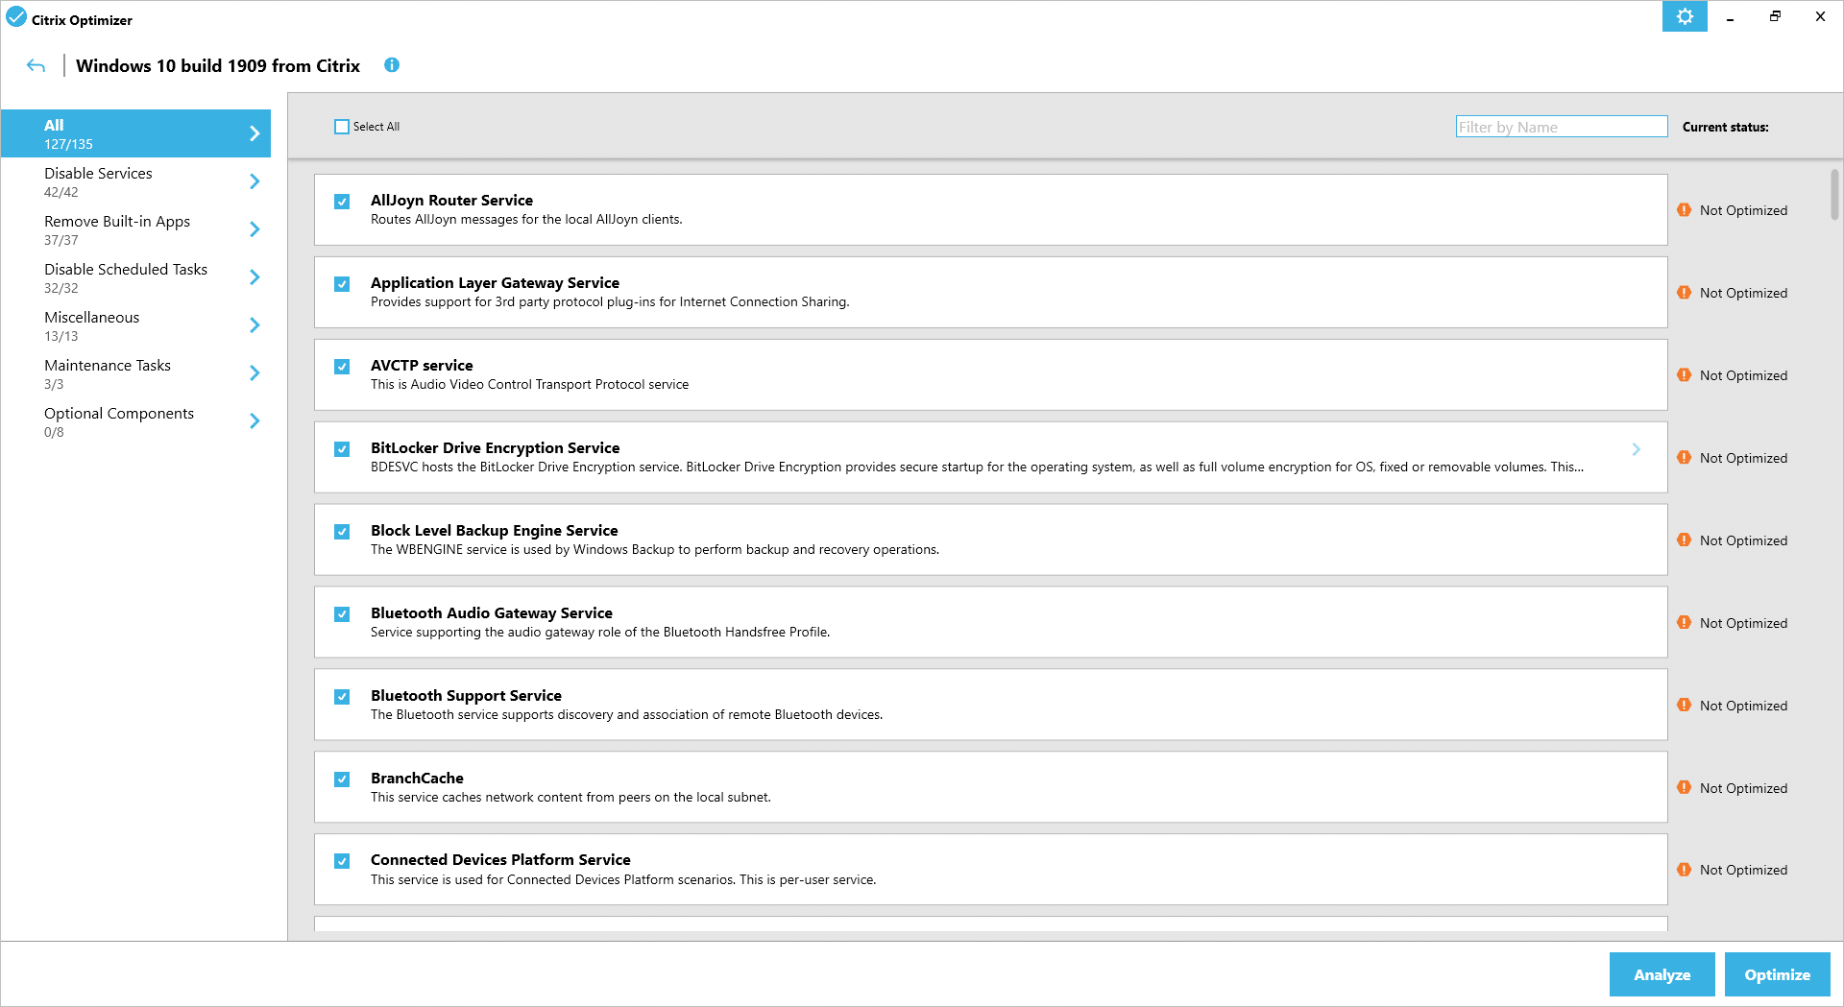This screenshot has height=1007, width=1844.
Task: Click chevron next to Miscellaneous
Action: pyautogui.click(x=255, y=325)
